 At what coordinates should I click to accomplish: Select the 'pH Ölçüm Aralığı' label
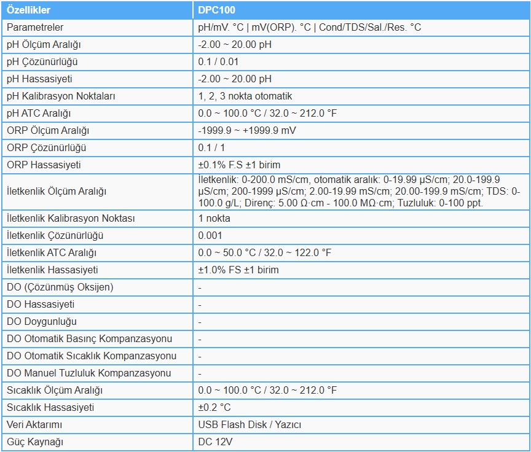pyautogui.click(x=44, y=45)
